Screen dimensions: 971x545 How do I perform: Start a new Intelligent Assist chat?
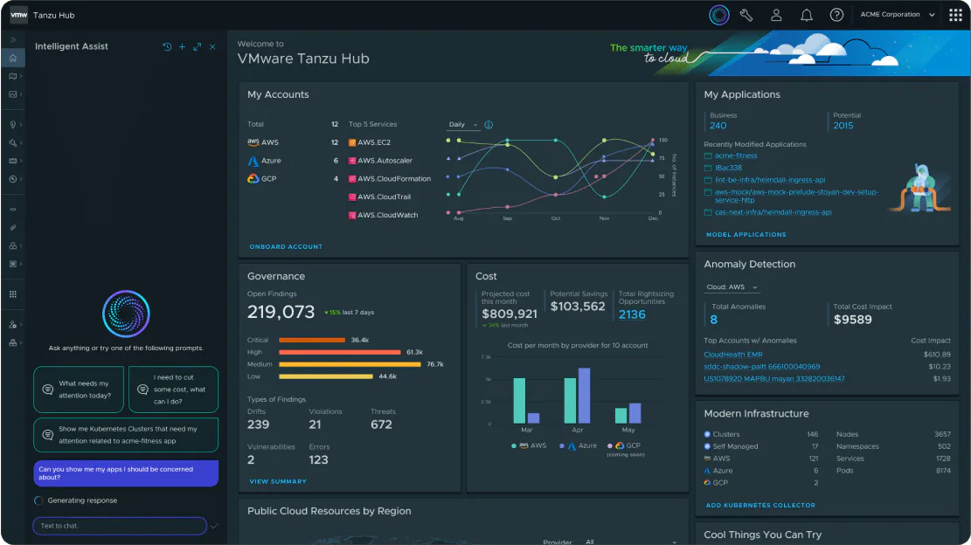coord(182,47)
